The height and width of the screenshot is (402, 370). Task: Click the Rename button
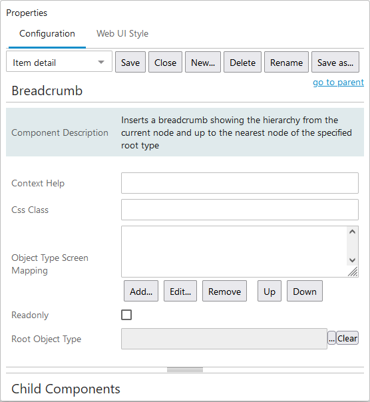click(286, 62)
